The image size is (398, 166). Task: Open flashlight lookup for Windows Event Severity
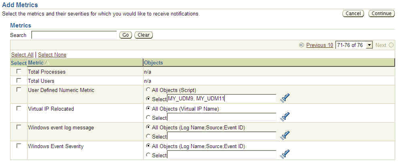click(x=285, y=154)
